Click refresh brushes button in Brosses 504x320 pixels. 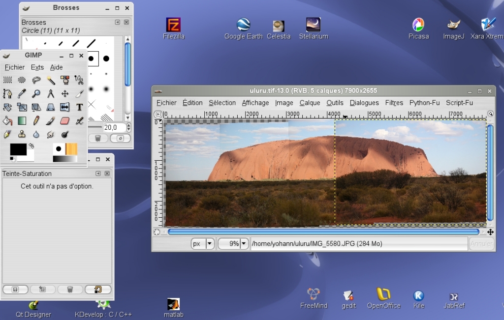[x=120, y=138]
